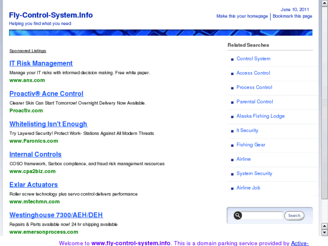This screenshot has width=328, height=246.
Task: Select Access Control related search
Action: [253, 73]
